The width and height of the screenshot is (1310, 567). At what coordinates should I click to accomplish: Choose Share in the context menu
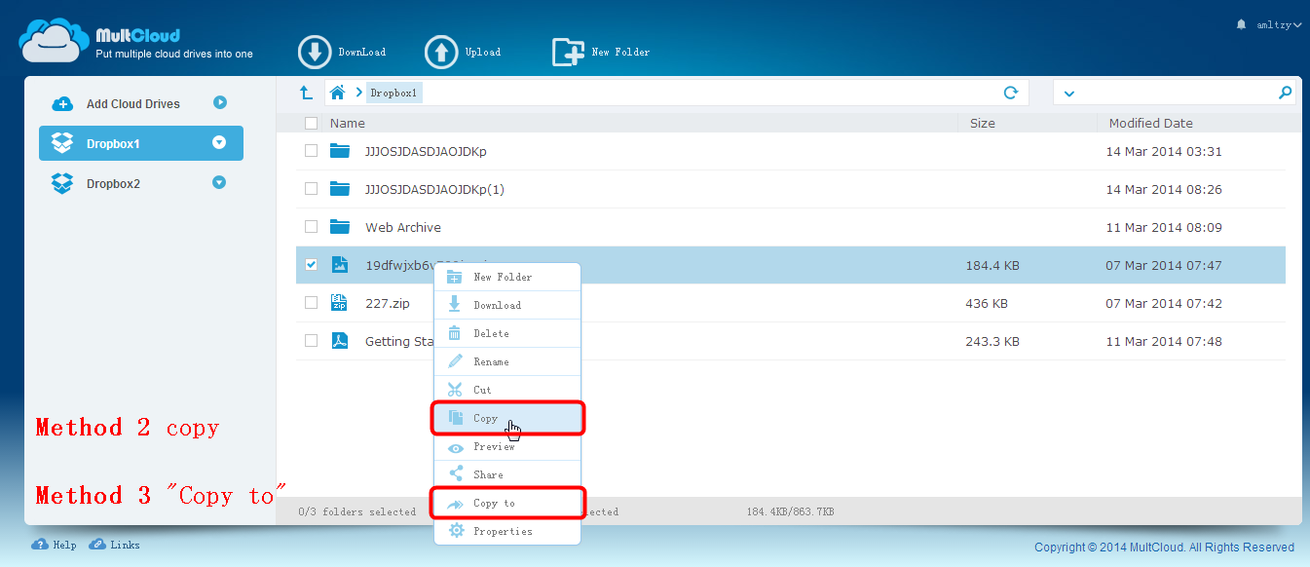[x=506, y=474]
